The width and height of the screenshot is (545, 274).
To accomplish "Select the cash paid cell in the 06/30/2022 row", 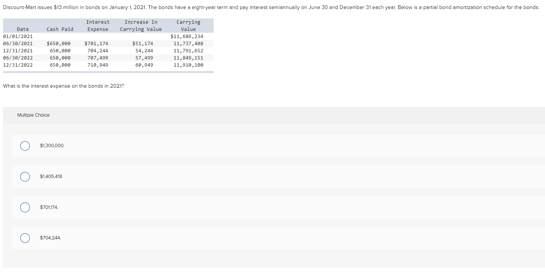I will click(x=60, y=58).
